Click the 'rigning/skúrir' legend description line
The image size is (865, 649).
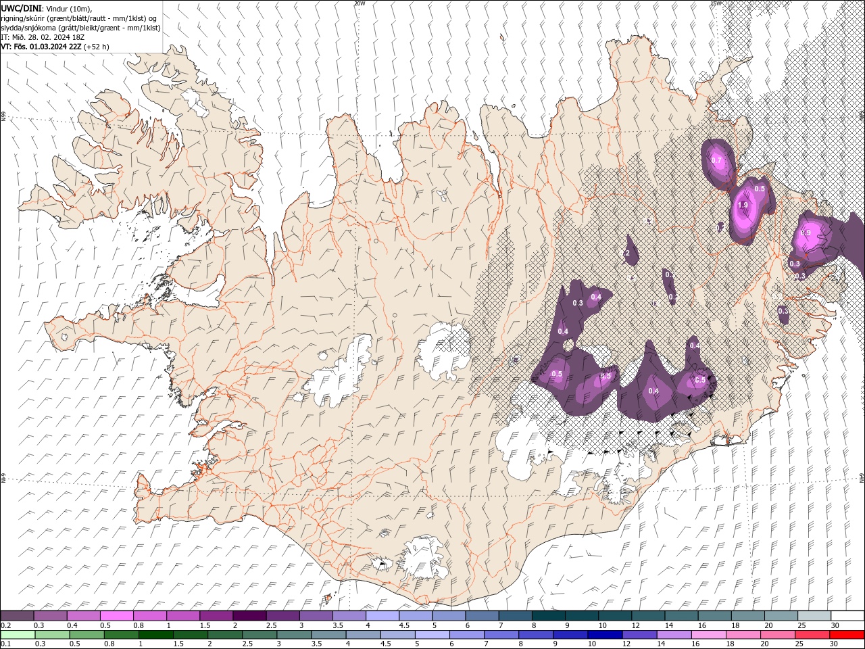pyautogui.click(x=79, y=18)
